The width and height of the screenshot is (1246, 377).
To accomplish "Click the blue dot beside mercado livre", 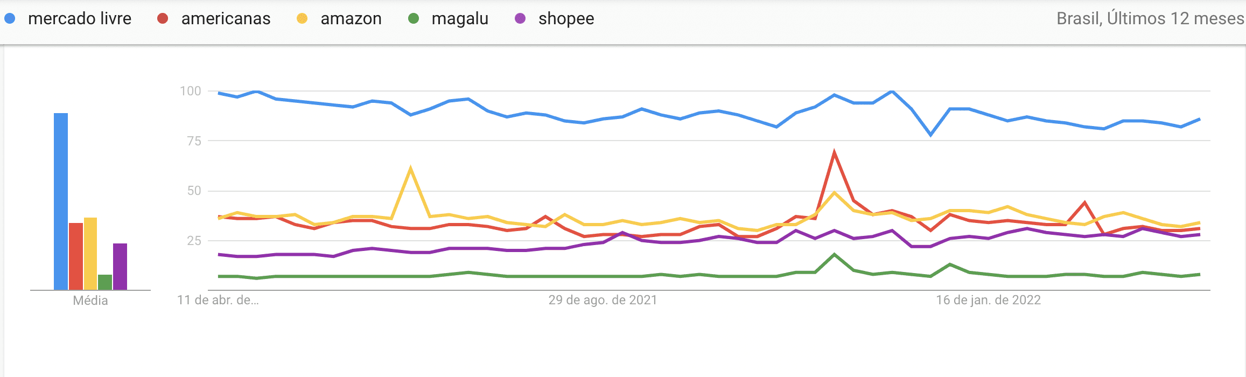I will (10, 19).
